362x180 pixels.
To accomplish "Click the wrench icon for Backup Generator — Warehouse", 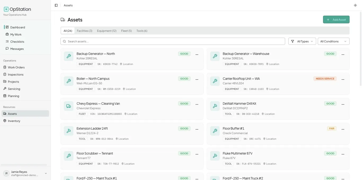I will click(x=215, y=56).
